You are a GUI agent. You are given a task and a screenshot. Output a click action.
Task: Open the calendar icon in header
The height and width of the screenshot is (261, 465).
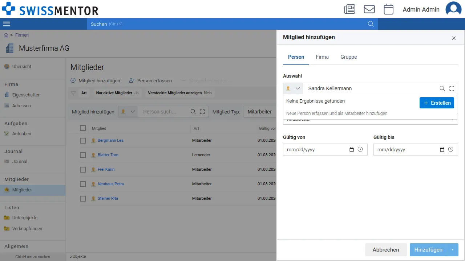point(389,9)
